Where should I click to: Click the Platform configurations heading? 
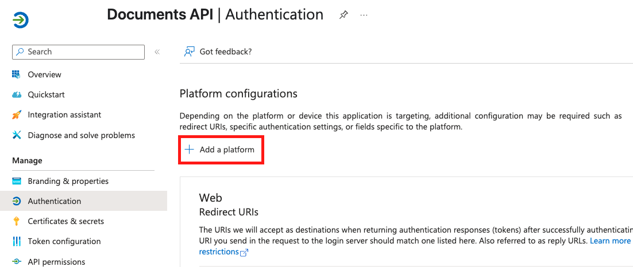coord(238,94)
